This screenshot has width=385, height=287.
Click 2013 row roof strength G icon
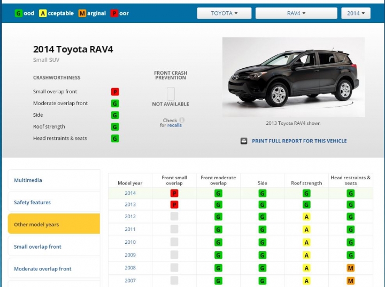pyautogui.click(x=306, y=204)
